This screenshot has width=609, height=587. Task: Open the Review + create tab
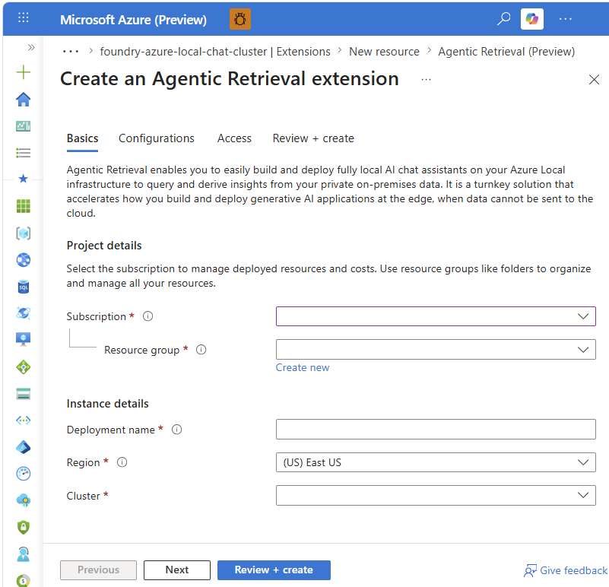tap(313, 138)
